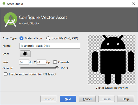The width and height of the screenshot is (138, 105).
Task: Click the Asset Studio title bar icon
Action: click(4, 4)
